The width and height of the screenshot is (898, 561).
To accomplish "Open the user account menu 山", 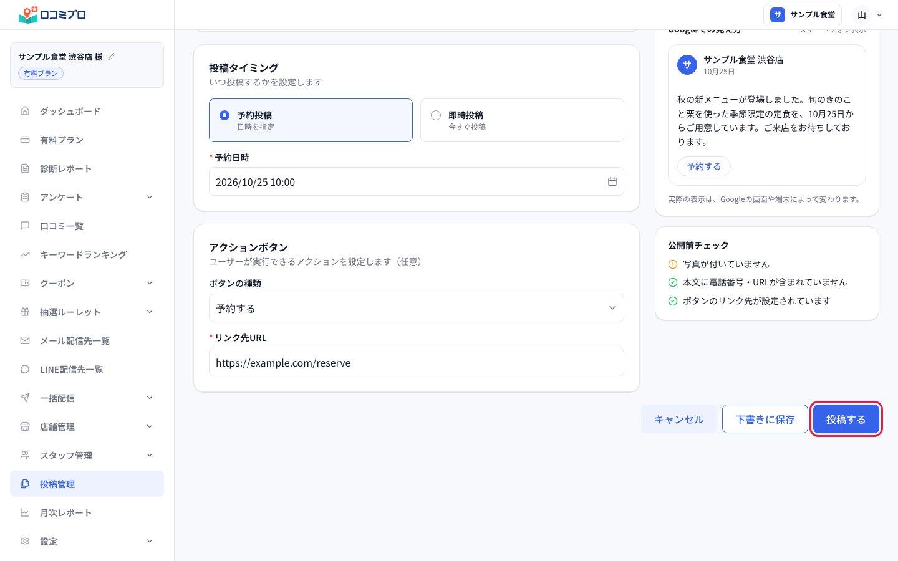I will point(869,15).
